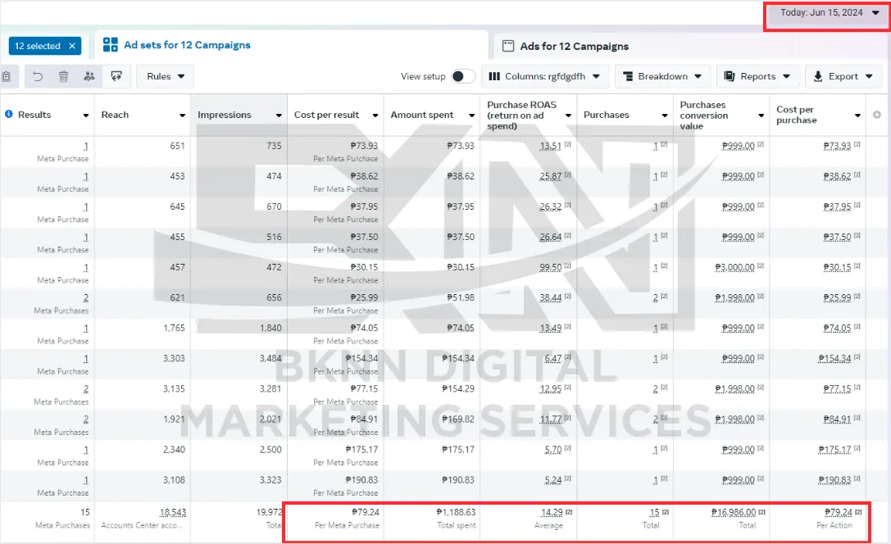The height and width of the screenshot is (544, 891).
Task: Click the 13.51 ROAS value
Action: [x=551, y=146]
